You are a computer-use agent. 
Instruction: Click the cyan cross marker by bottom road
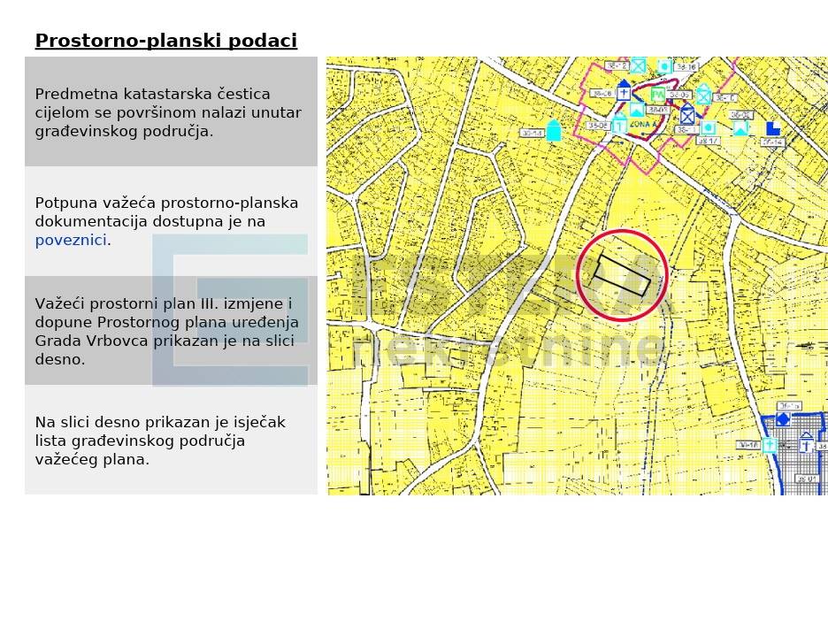point(770,445)
